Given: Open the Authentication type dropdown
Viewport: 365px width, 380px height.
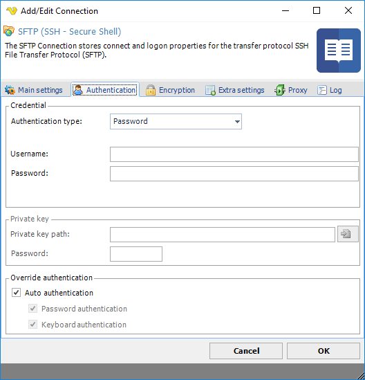Looking at the screenshot, I should [x=176, y=121].
